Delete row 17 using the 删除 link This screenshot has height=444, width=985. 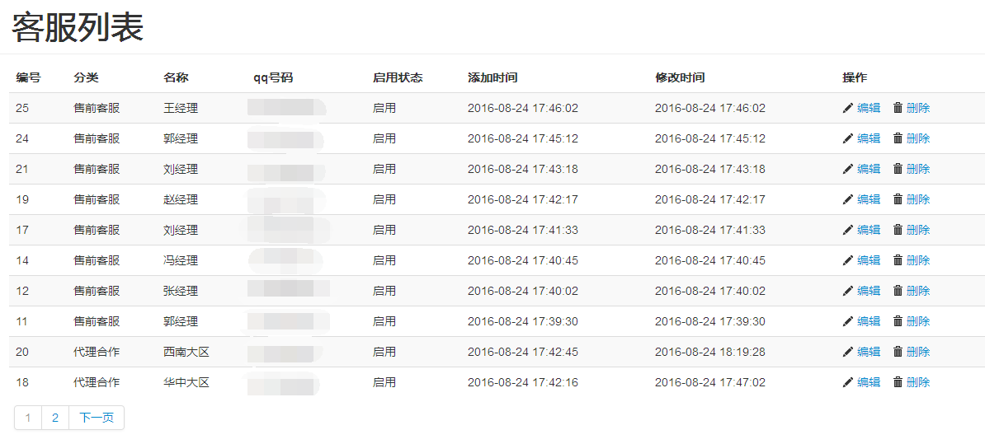918,230
